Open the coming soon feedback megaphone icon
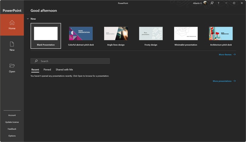The height and width of the screenshot is (142, 246). coord(212,3)
